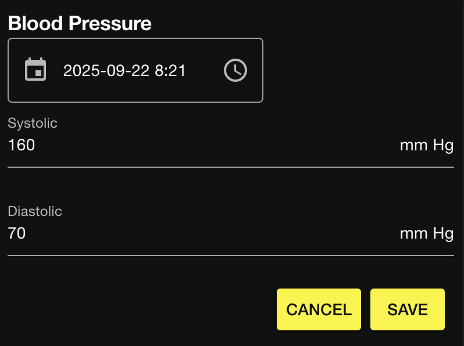This screenshot has height=346, width=464.
Task: Click the mm Hg unit beside Systolic
Action: (x=426, y=145)
